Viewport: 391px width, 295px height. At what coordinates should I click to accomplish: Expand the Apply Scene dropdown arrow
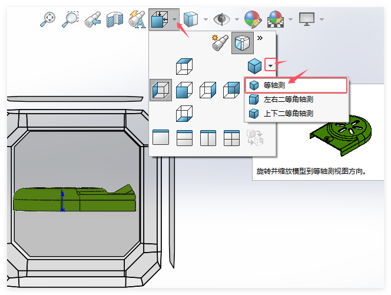290,19
